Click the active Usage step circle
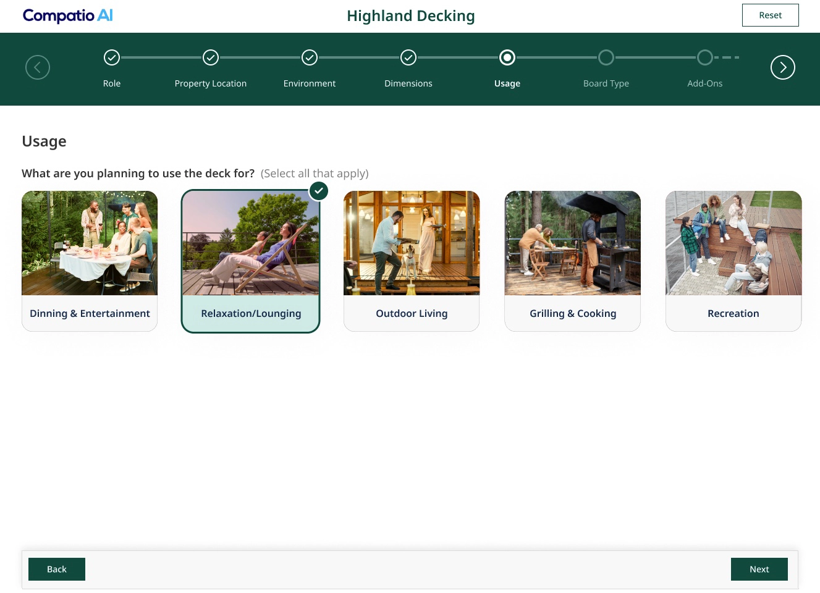 click(507, 57)
